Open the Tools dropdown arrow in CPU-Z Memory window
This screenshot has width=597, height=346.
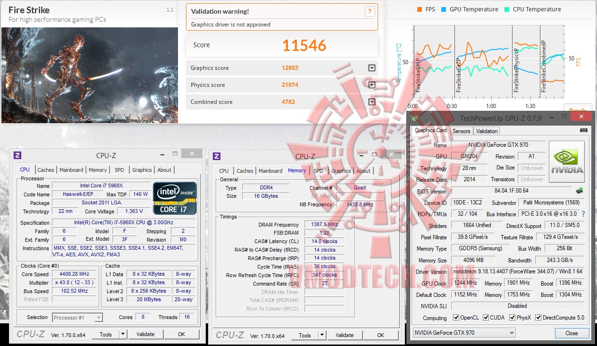coord(322,335)
